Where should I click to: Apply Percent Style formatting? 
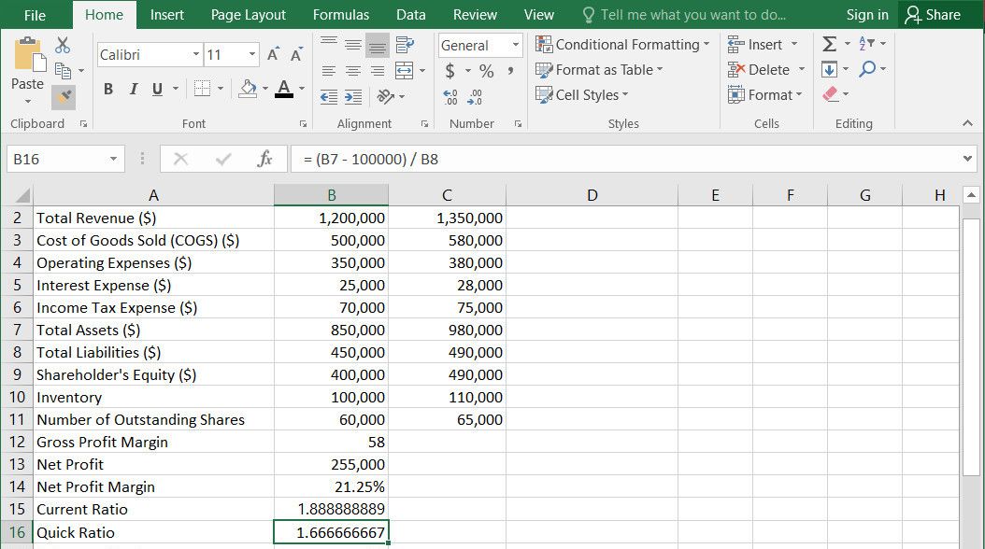point(485,71)
